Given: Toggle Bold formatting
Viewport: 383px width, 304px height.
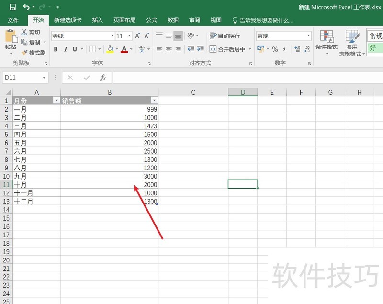Looking at the screenshot, I should coord(56,49).
